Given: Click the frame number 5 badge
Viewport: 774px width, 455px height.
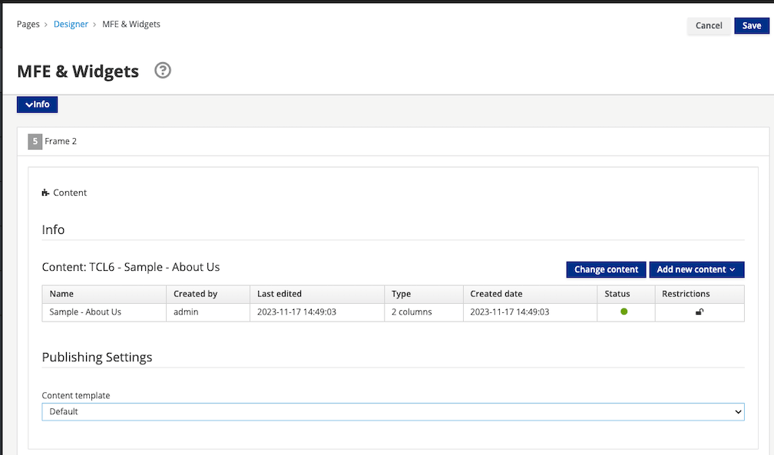Looking at the screenshot, I should (35, 141).
